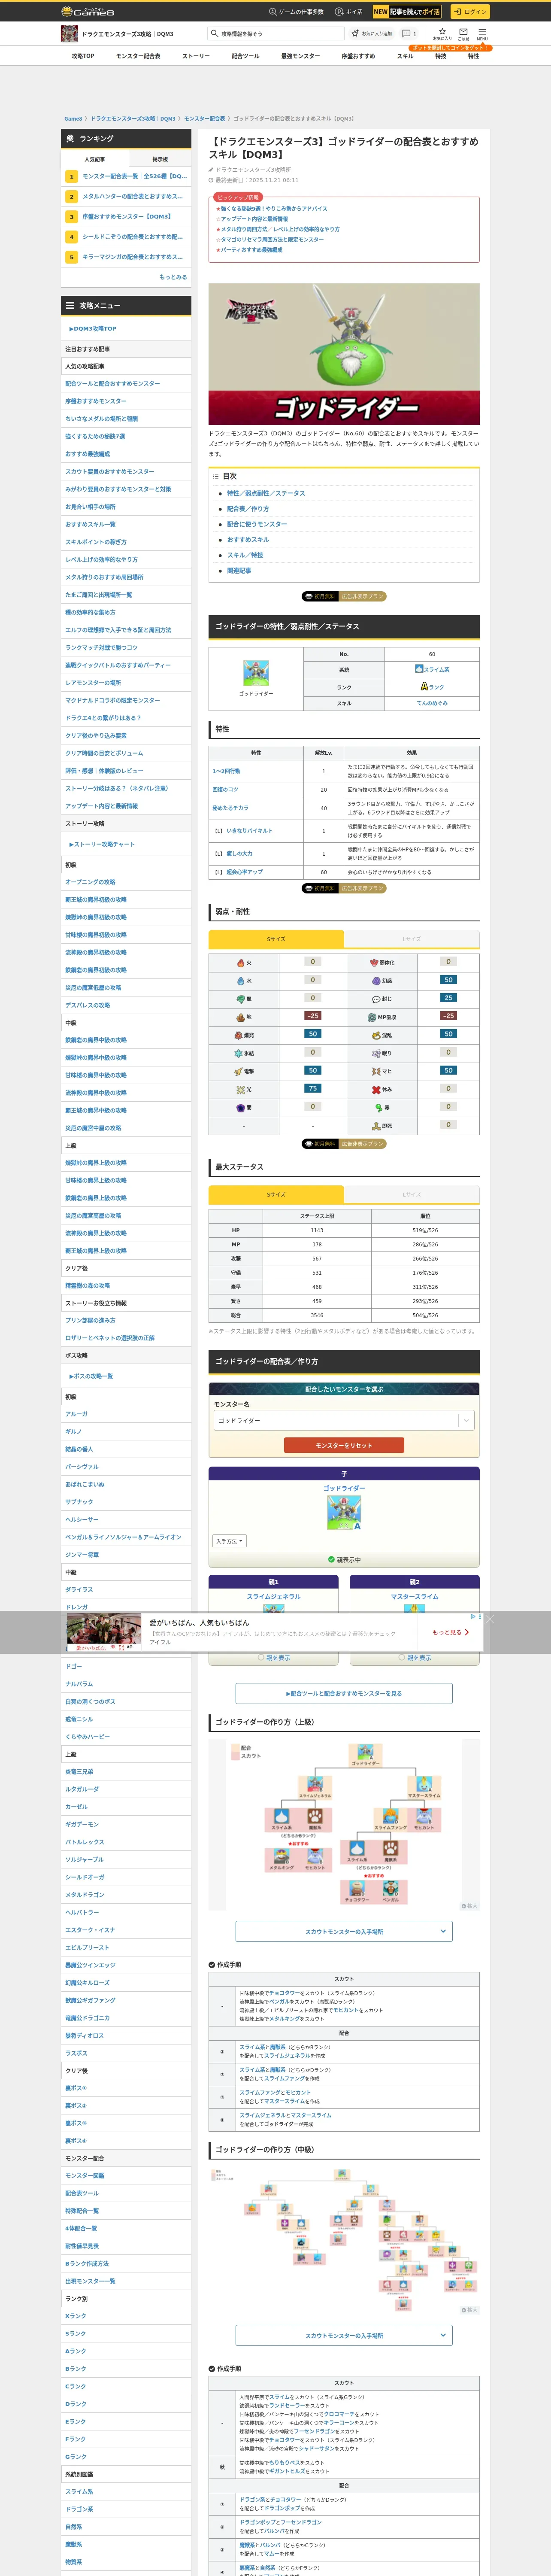The image size is (551, 2576).
Task: Select Sサイズ tab in the 弱点・耐性 section
Action: point(276,939)
